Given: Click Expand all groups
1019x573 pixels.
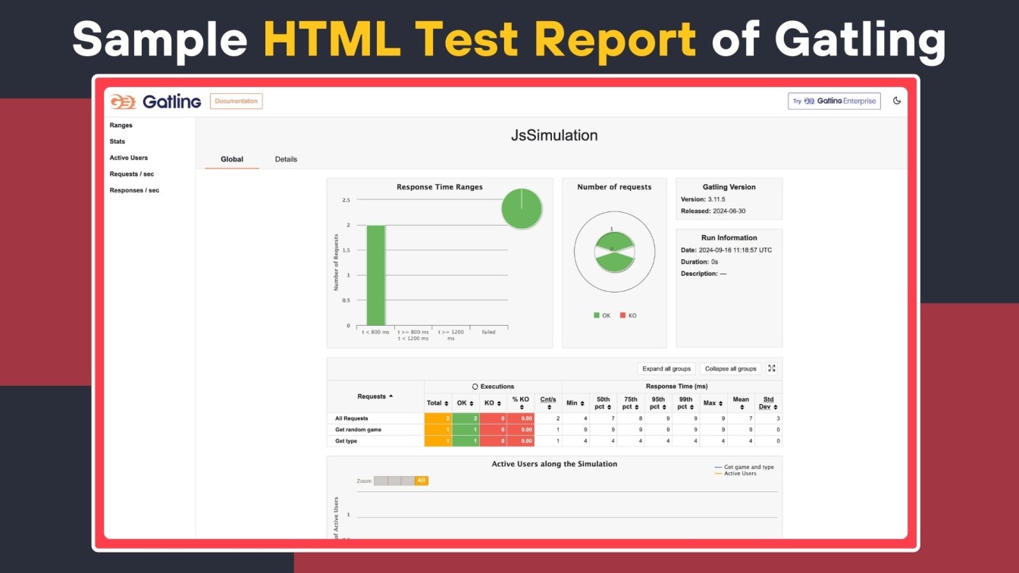Looking at the screenshot, I should (666, 369).
